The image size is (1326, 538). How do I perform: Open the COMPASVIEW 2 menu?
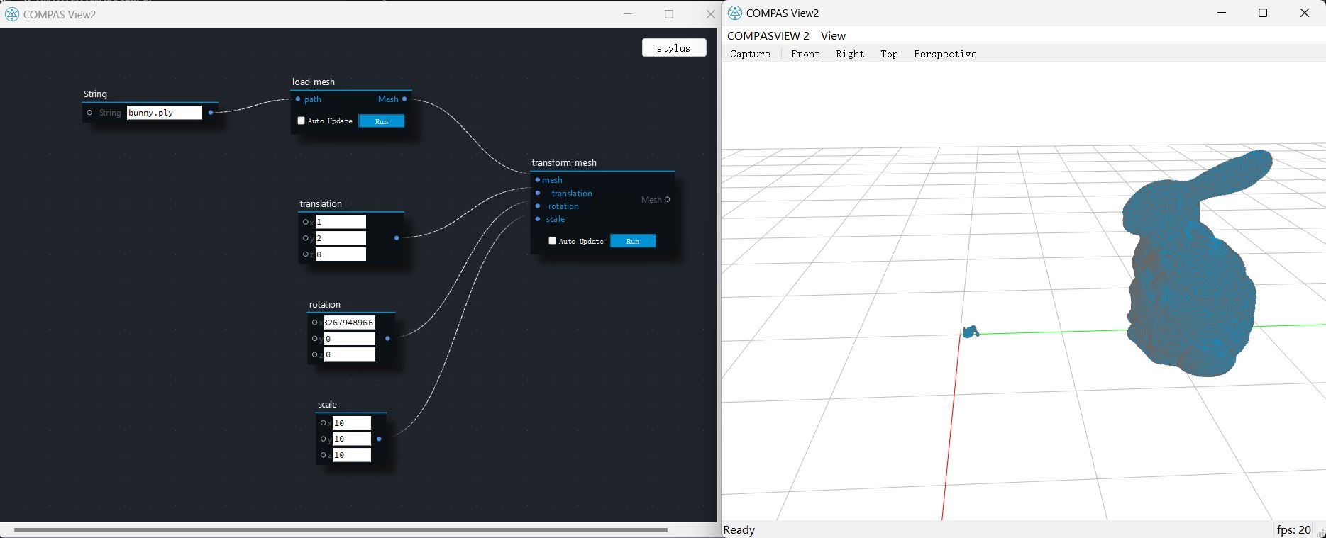[768, 36]
